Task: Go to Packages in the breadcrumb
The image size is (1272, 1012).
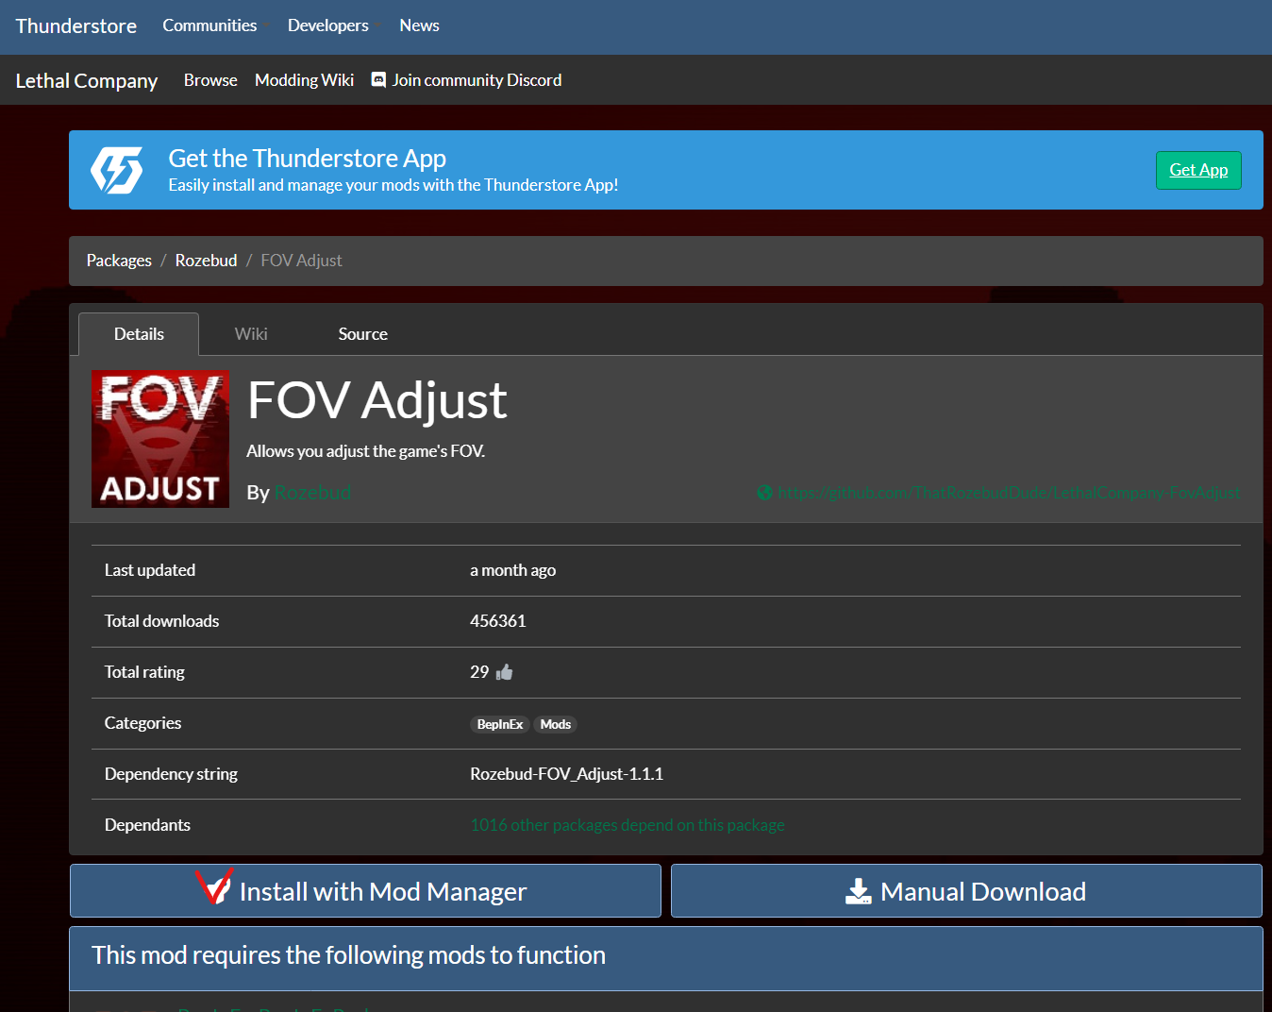Action: coord(119,261)
